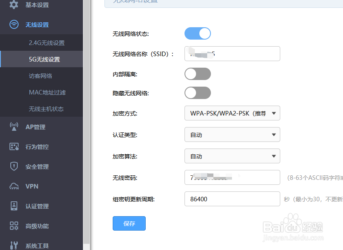343x250 pixels.
Task: Click the tools icon for 系统工具
Action: 14,245
